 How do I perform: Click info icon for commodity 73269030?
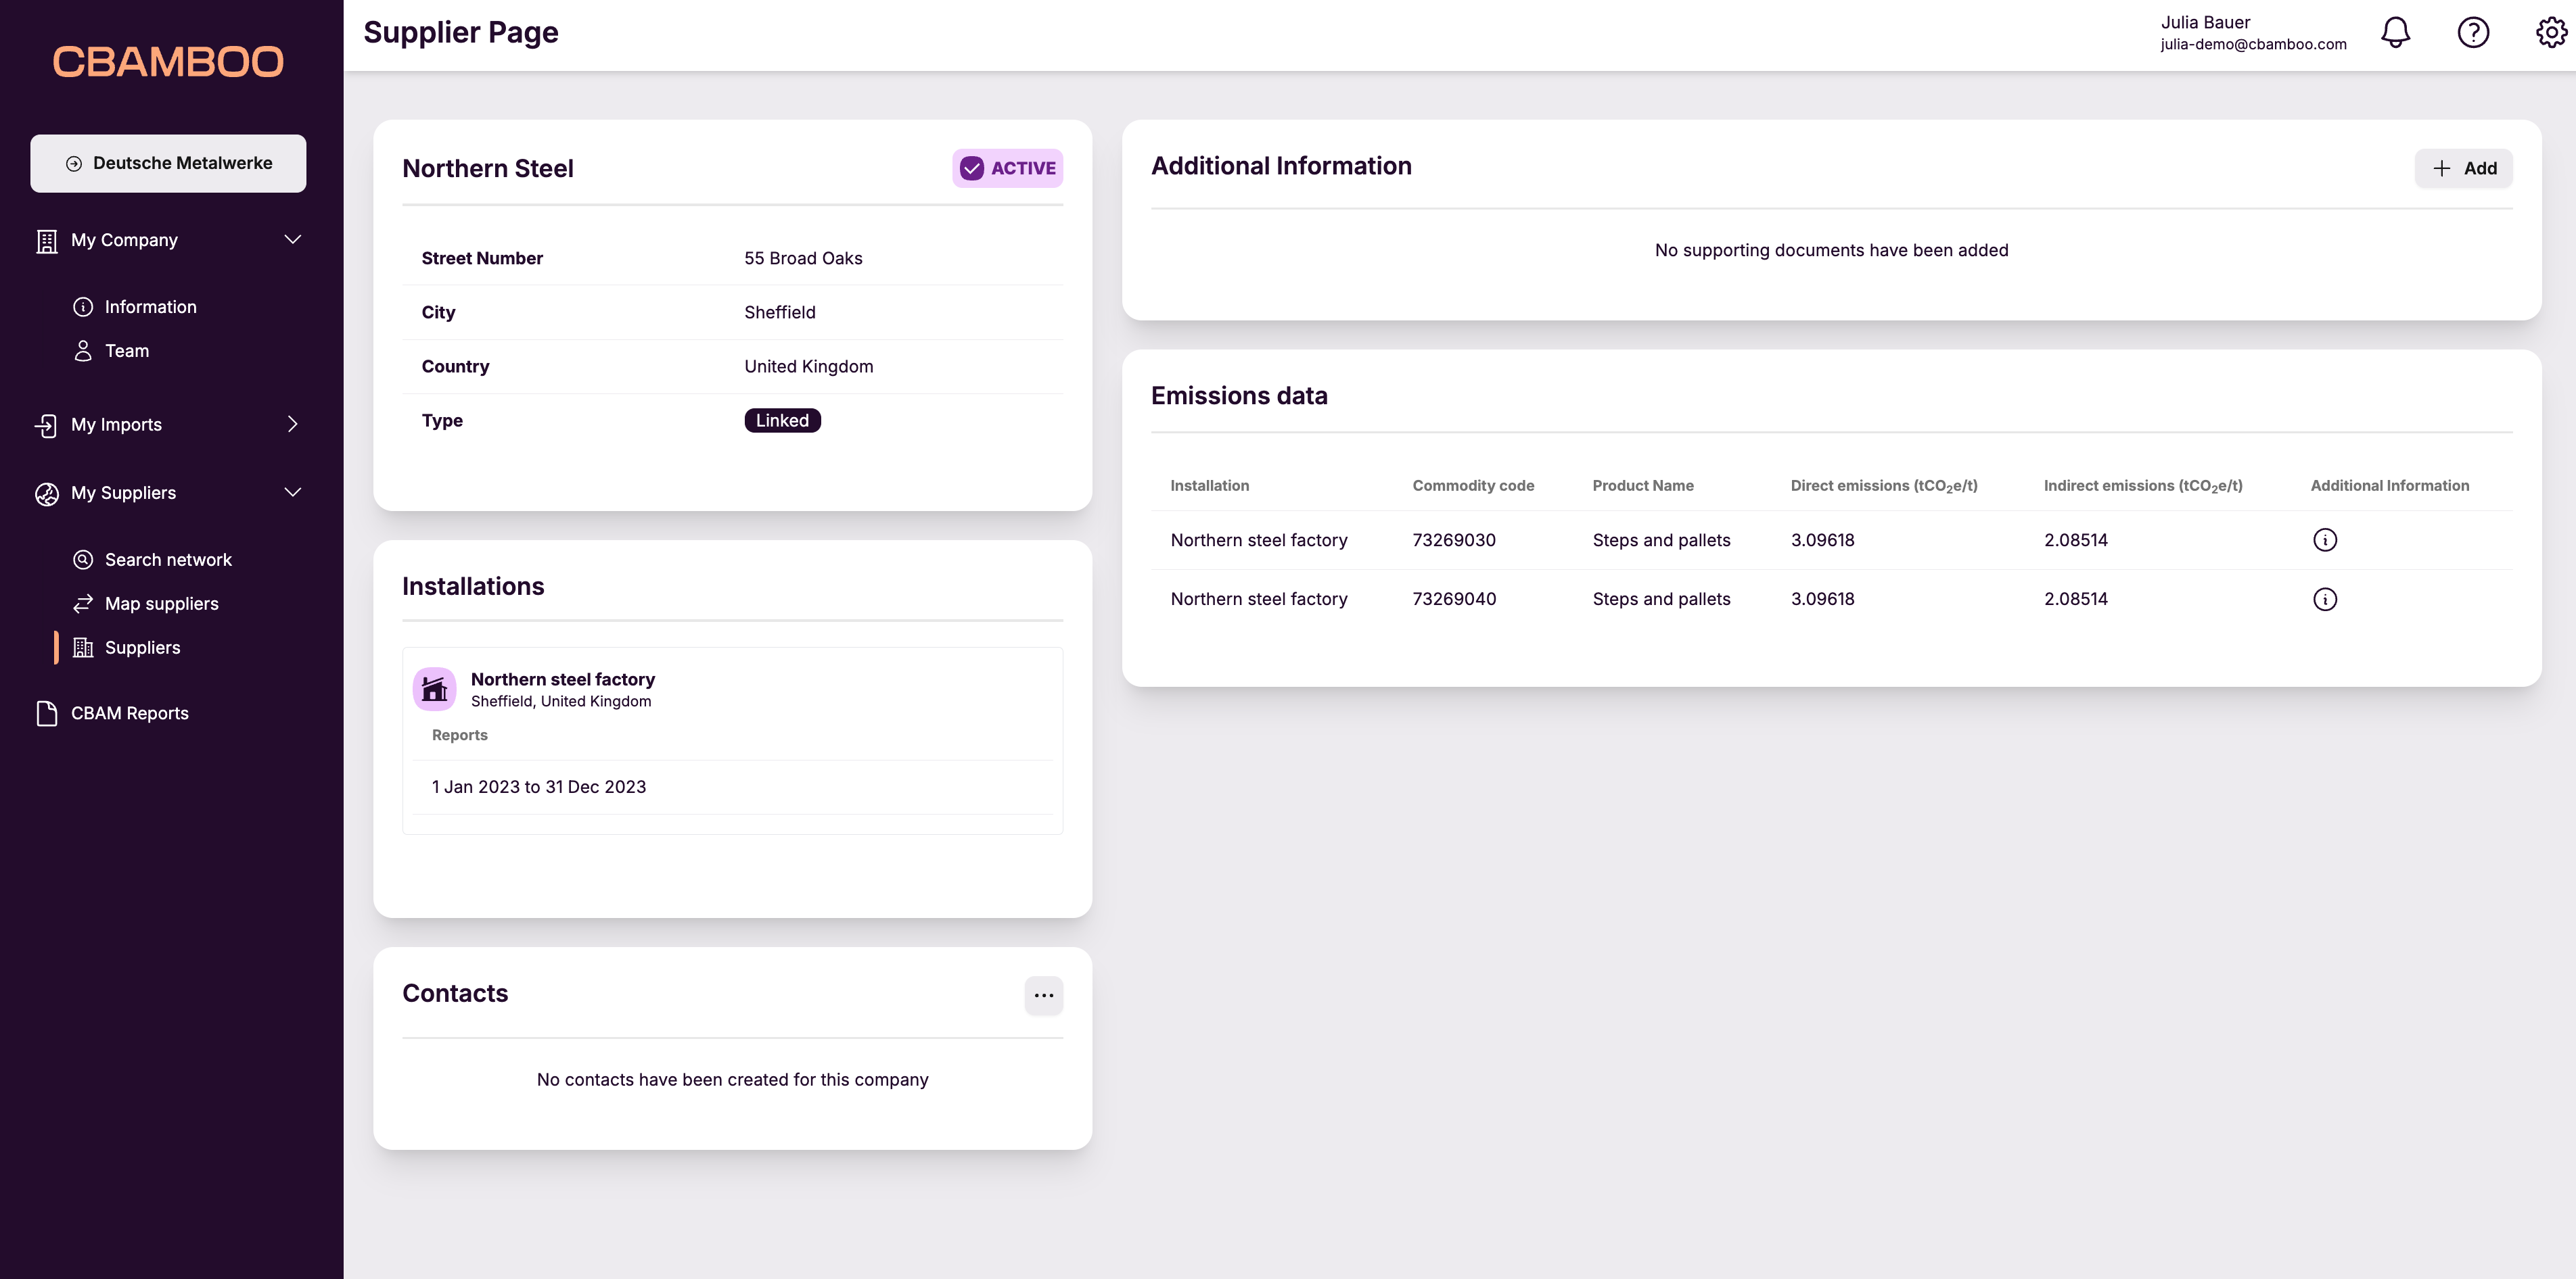[x=2325, y=539]
